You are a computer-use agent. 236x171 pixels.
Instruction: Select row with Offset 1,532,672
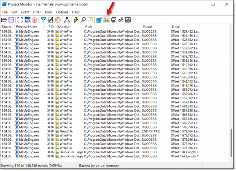pos(100,48)
